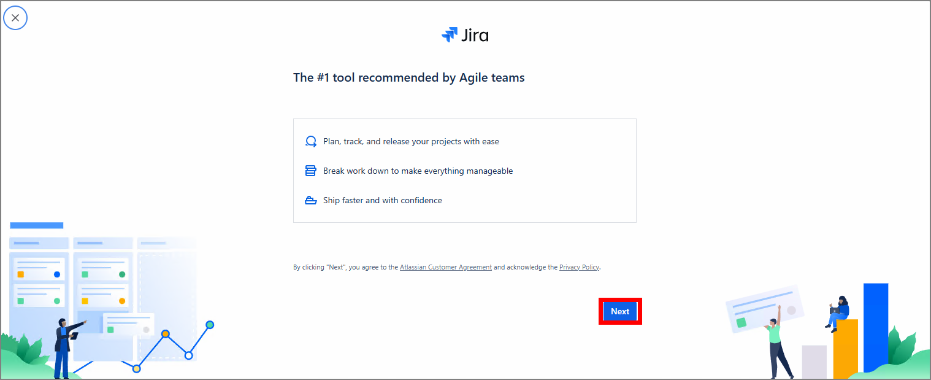This screenshot has height=380, width=931.
Task: Select 'Ship faster and with confidence' text
Action: click(383, 200)
